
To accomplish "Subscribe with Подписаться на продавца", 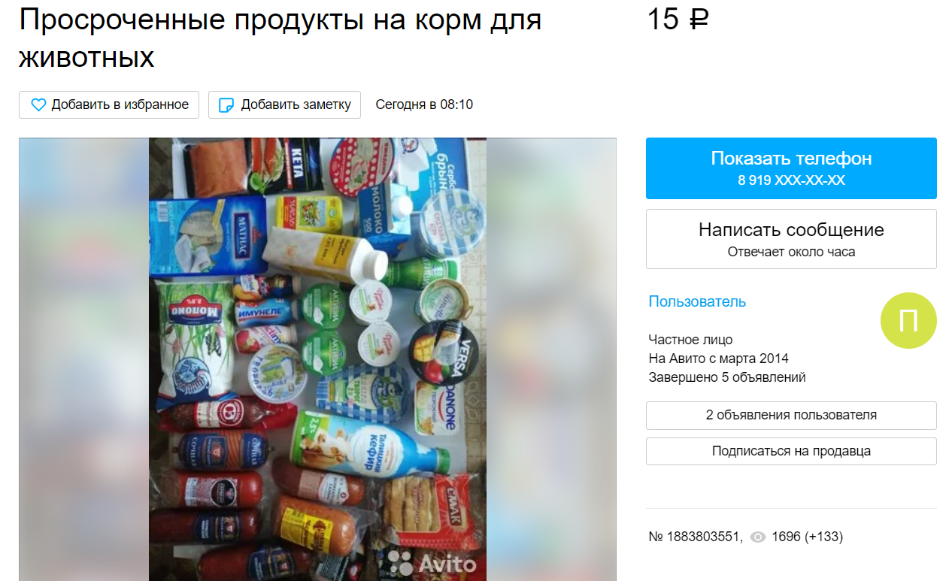I will pyautogui.click(x=791, y=452).
